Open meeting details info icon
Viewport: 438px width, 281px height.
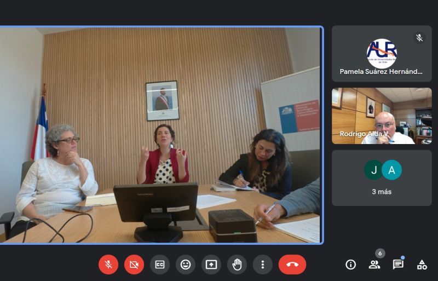click(x=351, y=265)
